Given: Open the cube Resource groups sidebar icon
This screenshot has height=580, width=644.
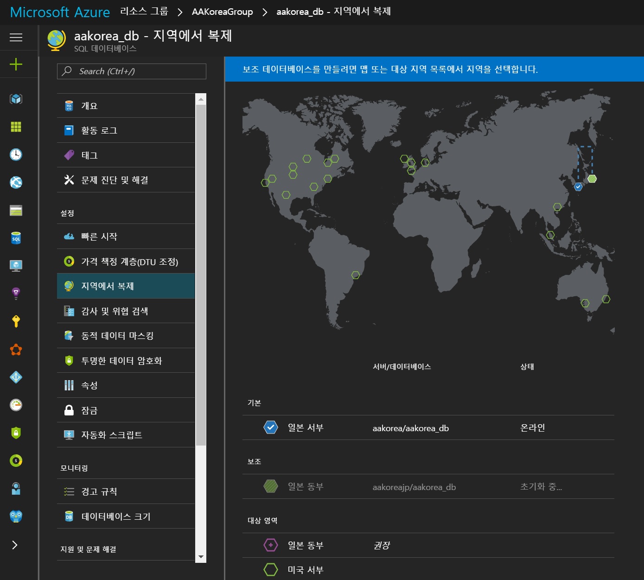Looking at the screenshot, I should [x=16, y=99].
